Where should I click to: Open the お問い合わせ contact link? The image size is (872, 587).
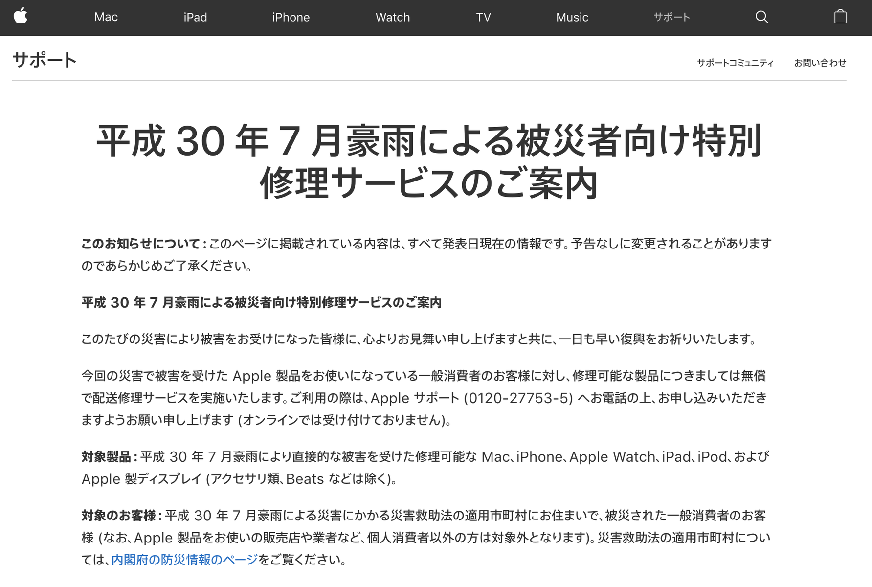coord(820,63)
